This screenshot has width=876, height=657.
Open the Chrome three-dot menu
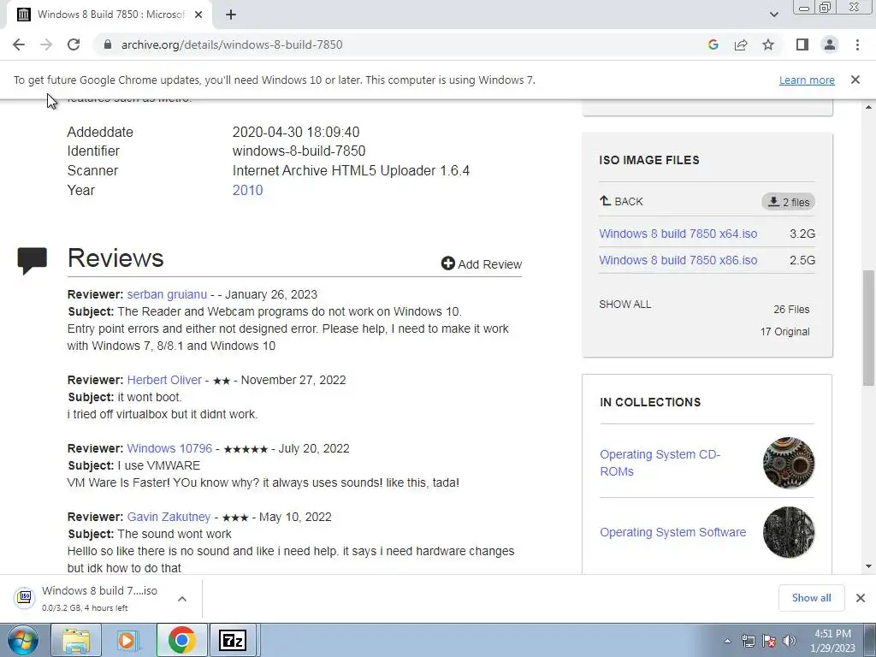tap(857, 44)
